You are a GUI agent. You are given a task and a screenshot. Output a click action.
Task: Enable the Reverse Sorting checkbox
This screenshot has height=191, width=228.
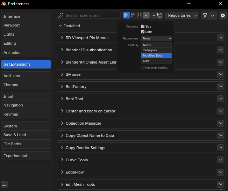143,68
